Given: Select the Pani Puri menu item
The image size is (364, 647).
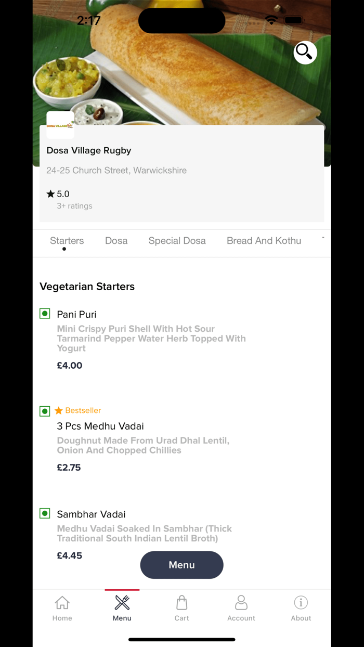Looking at the screenshot, I should [x=76, y=314].
